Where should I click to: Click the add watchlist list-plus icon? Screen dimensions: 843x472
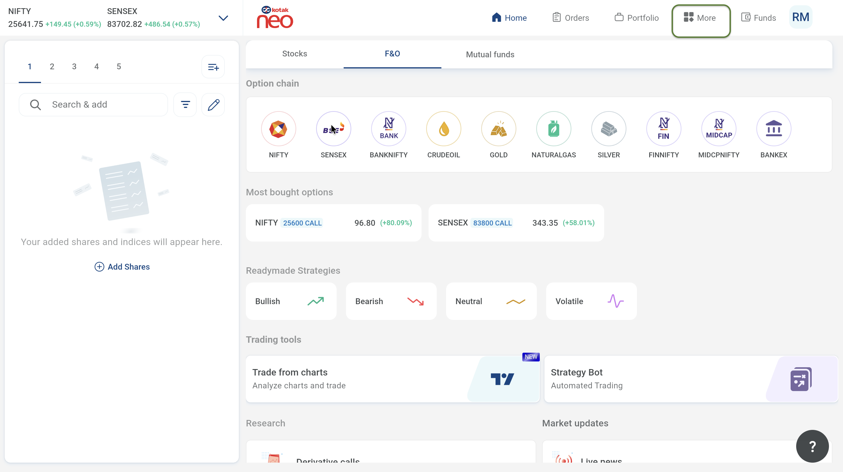tap(213, 67)
